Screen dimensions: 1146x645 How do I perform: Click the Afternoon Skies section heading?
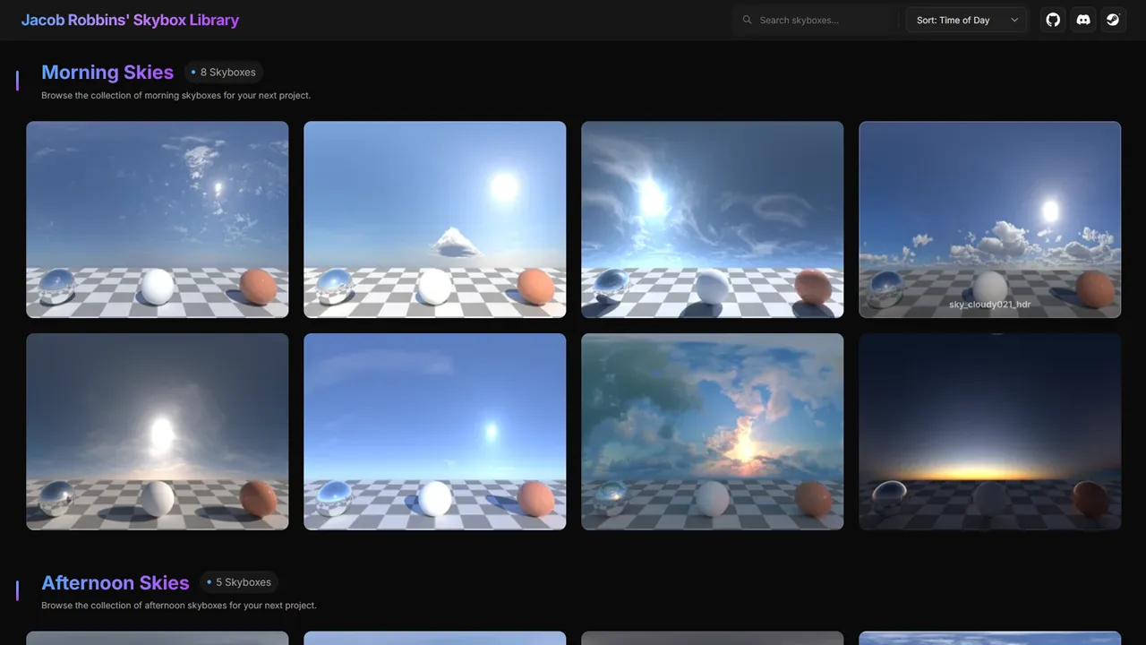pos(115,582)
